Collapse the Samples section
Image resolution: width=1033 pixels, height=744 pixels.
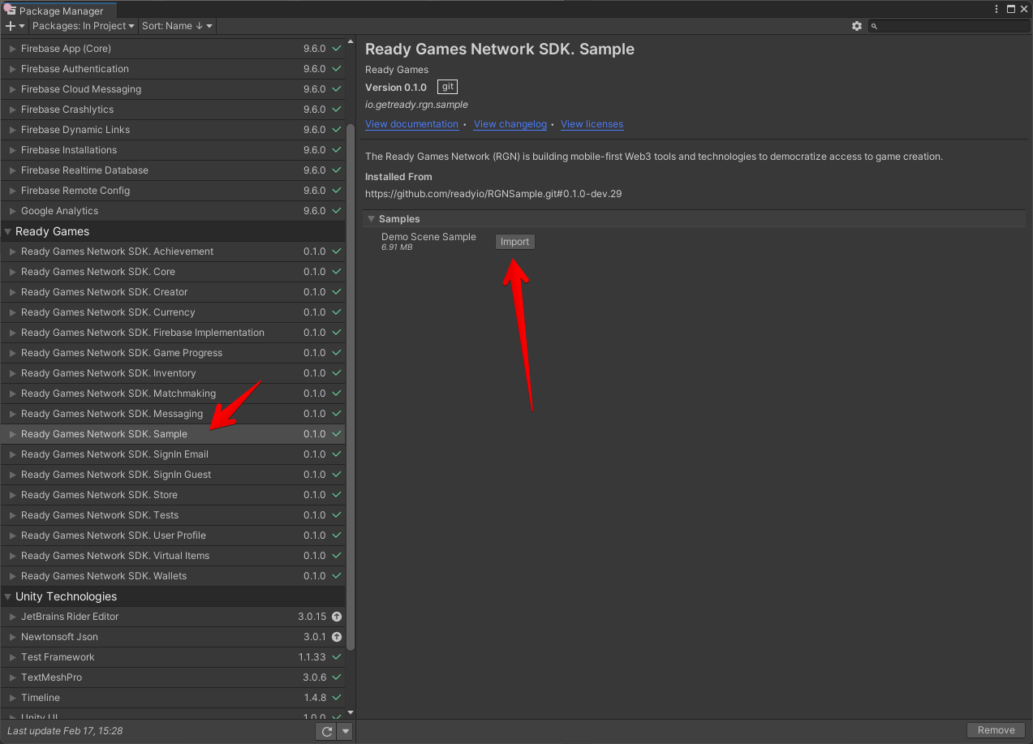pyautogui.click(x=371, y=219)
